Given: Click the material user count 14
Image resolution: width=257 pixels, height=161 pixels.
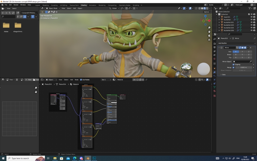Looking at the screenshot, I should click(134, 80).
